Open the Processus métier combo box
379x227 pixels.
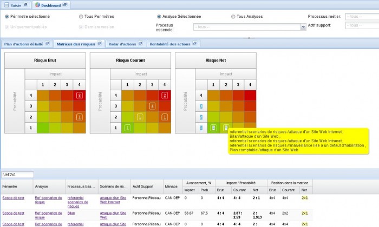point(362,16)
